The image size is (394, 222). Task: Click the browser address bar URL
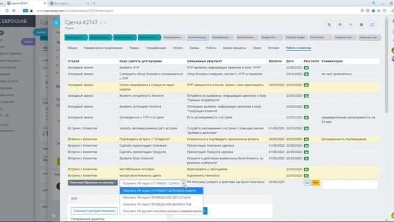point(75,11)
